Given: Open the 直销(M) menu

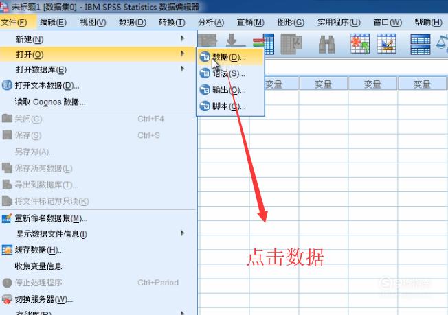Looking at the screenshot, I should 251,22.
